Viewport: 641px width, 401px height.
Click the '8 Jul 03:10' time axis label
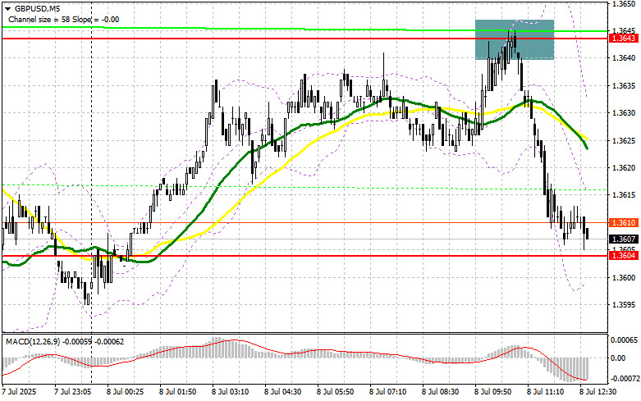(x=230, y=392)
